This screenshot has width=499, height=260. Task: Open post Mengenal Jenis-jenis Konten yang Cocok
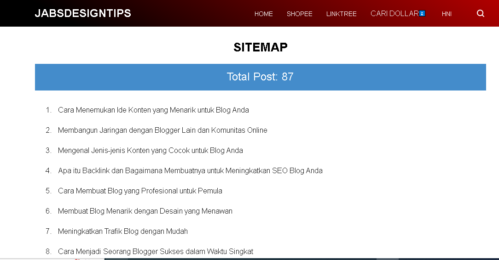point(150,151)
